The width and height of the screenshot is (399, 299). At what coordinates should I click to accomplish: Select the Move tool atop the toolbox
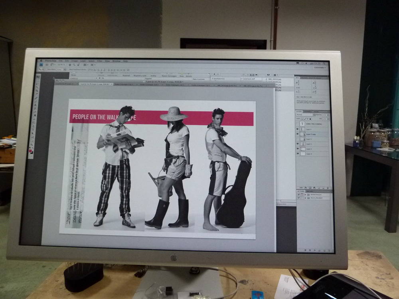[38, 77]
